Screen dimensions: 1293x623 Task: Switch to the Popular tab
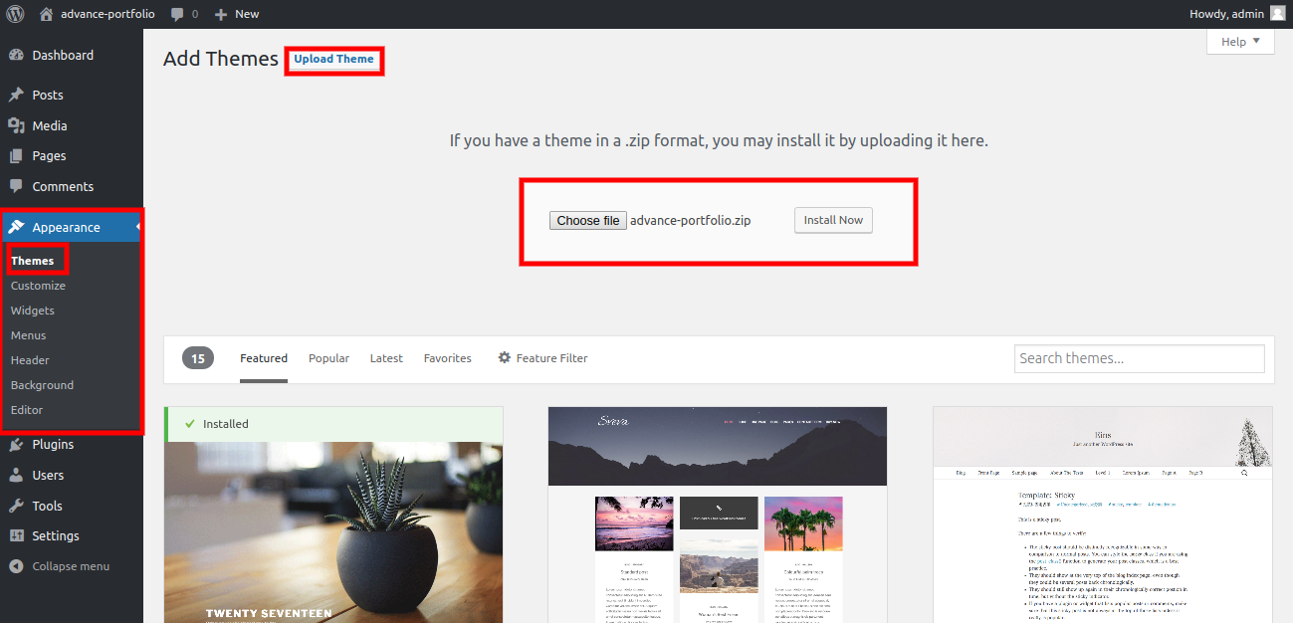328,358
